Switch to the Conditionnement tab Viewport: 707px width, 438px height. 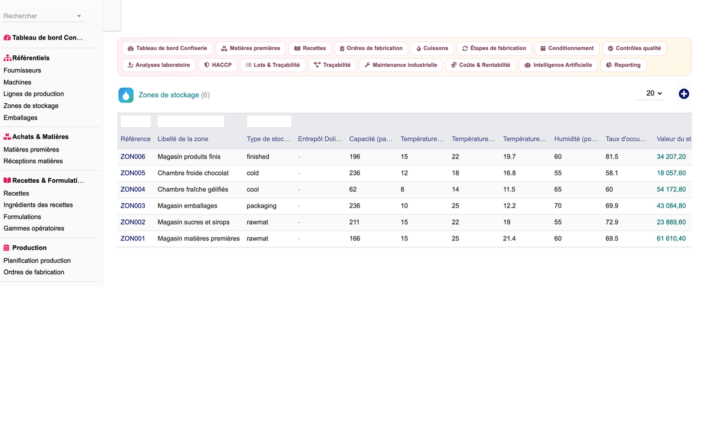[567, 48]
